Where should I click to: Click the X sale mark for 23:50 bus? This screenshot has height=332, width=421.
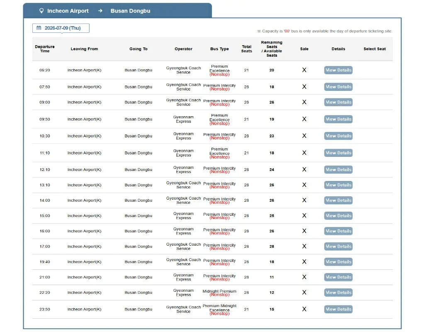pos(304,309)
